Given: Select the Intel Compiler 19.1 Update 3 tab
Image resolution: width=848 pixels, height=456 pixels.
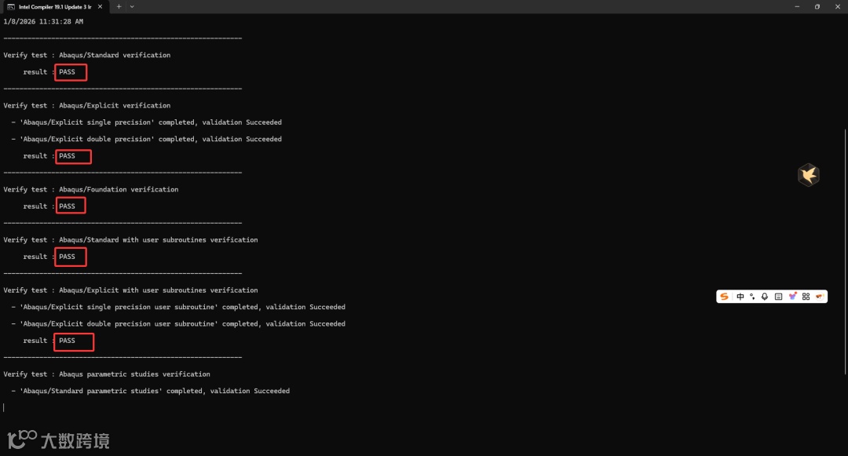Looking at the screenshot, I should coord(55,7).
